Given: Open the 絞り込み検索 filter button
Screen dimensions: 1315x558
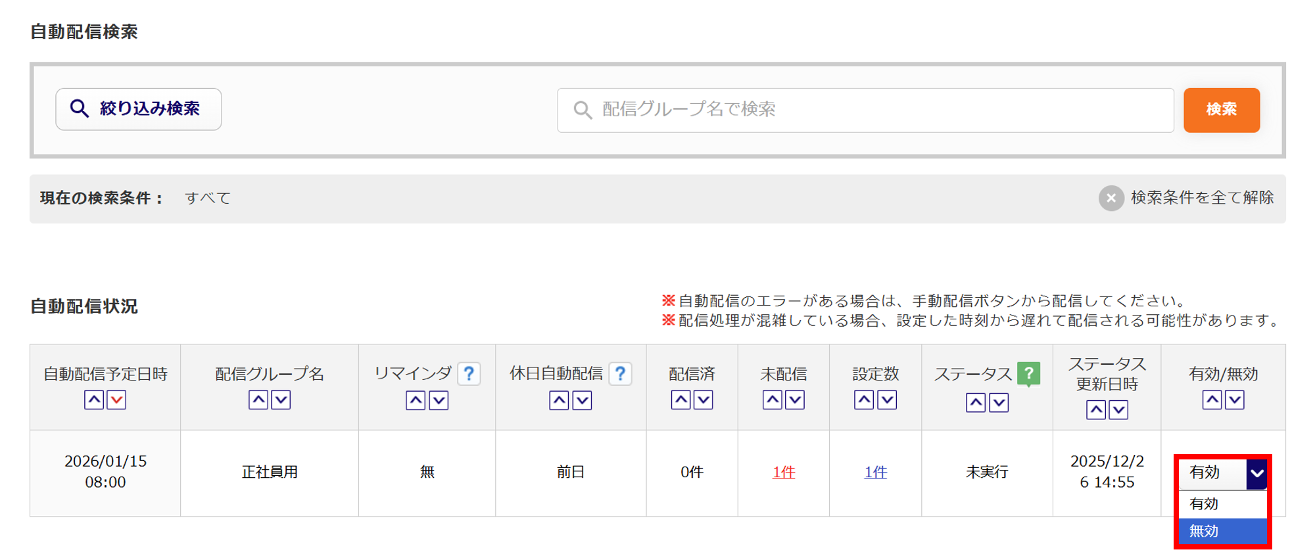Looking at the screenshot, I should 139,109.
